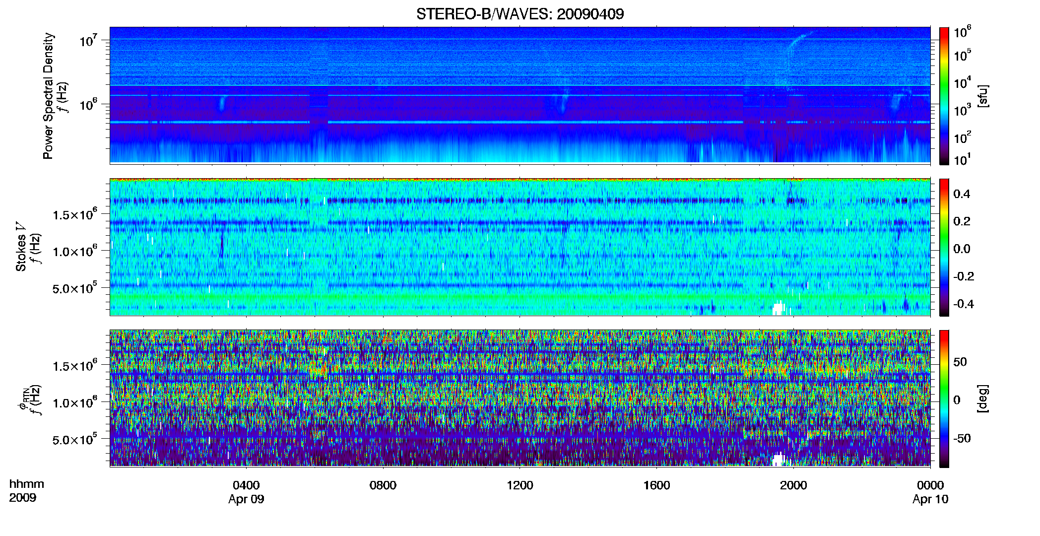Viewport: 1040px width, 536px height.
Task: Click 5.0×10^5 tick on phi RTN panel
Action: (x=74, y=439)
